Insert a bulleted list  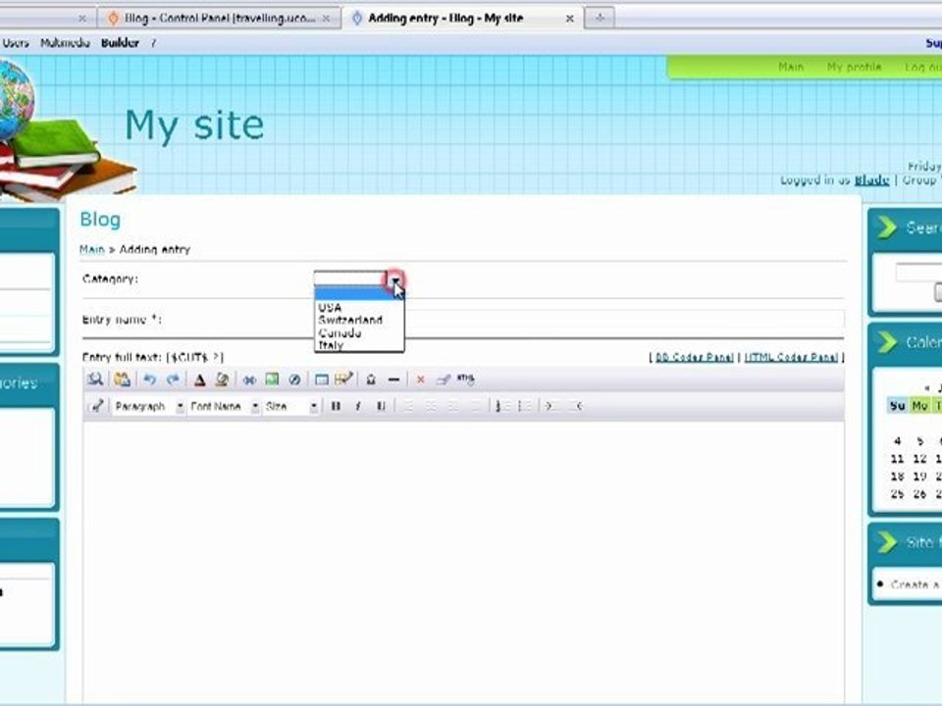pyautogui.click(x=524, y=406)
